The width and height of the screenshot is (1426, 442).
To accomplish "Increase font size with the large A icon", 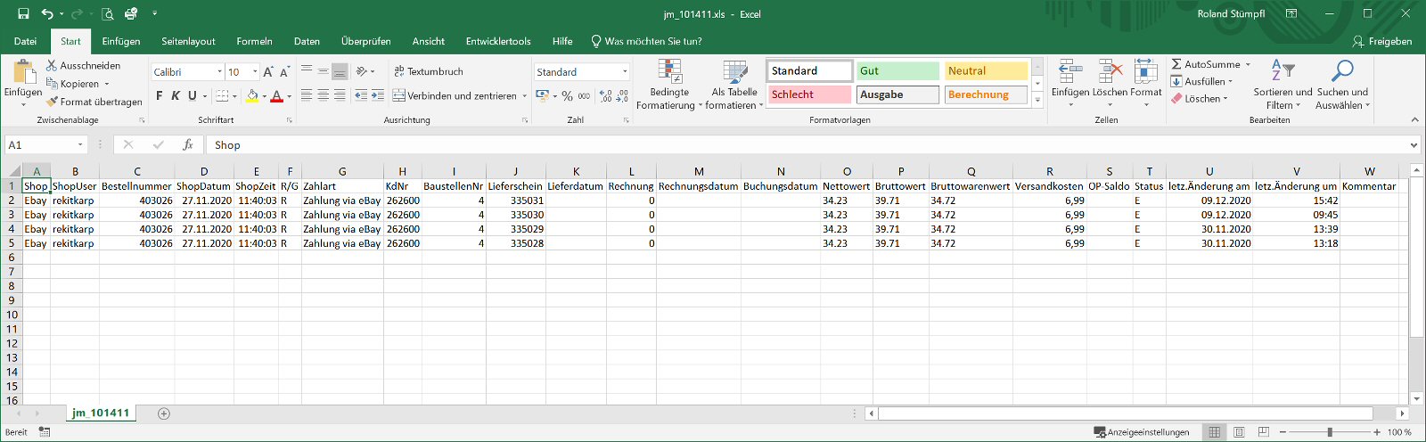I will coord(267,71).
